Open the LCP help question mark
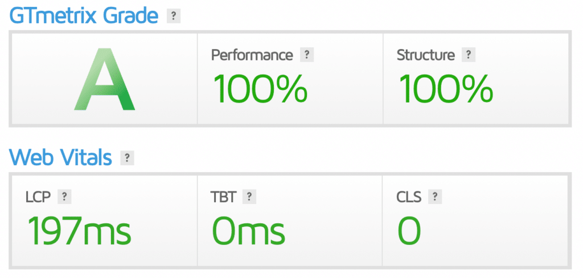 click(x=64, y=197)
